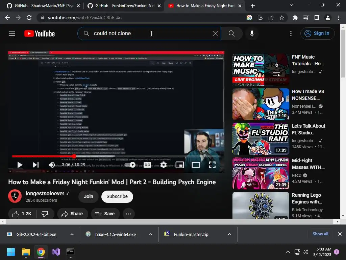Open tab search chevron

[292, 5]
